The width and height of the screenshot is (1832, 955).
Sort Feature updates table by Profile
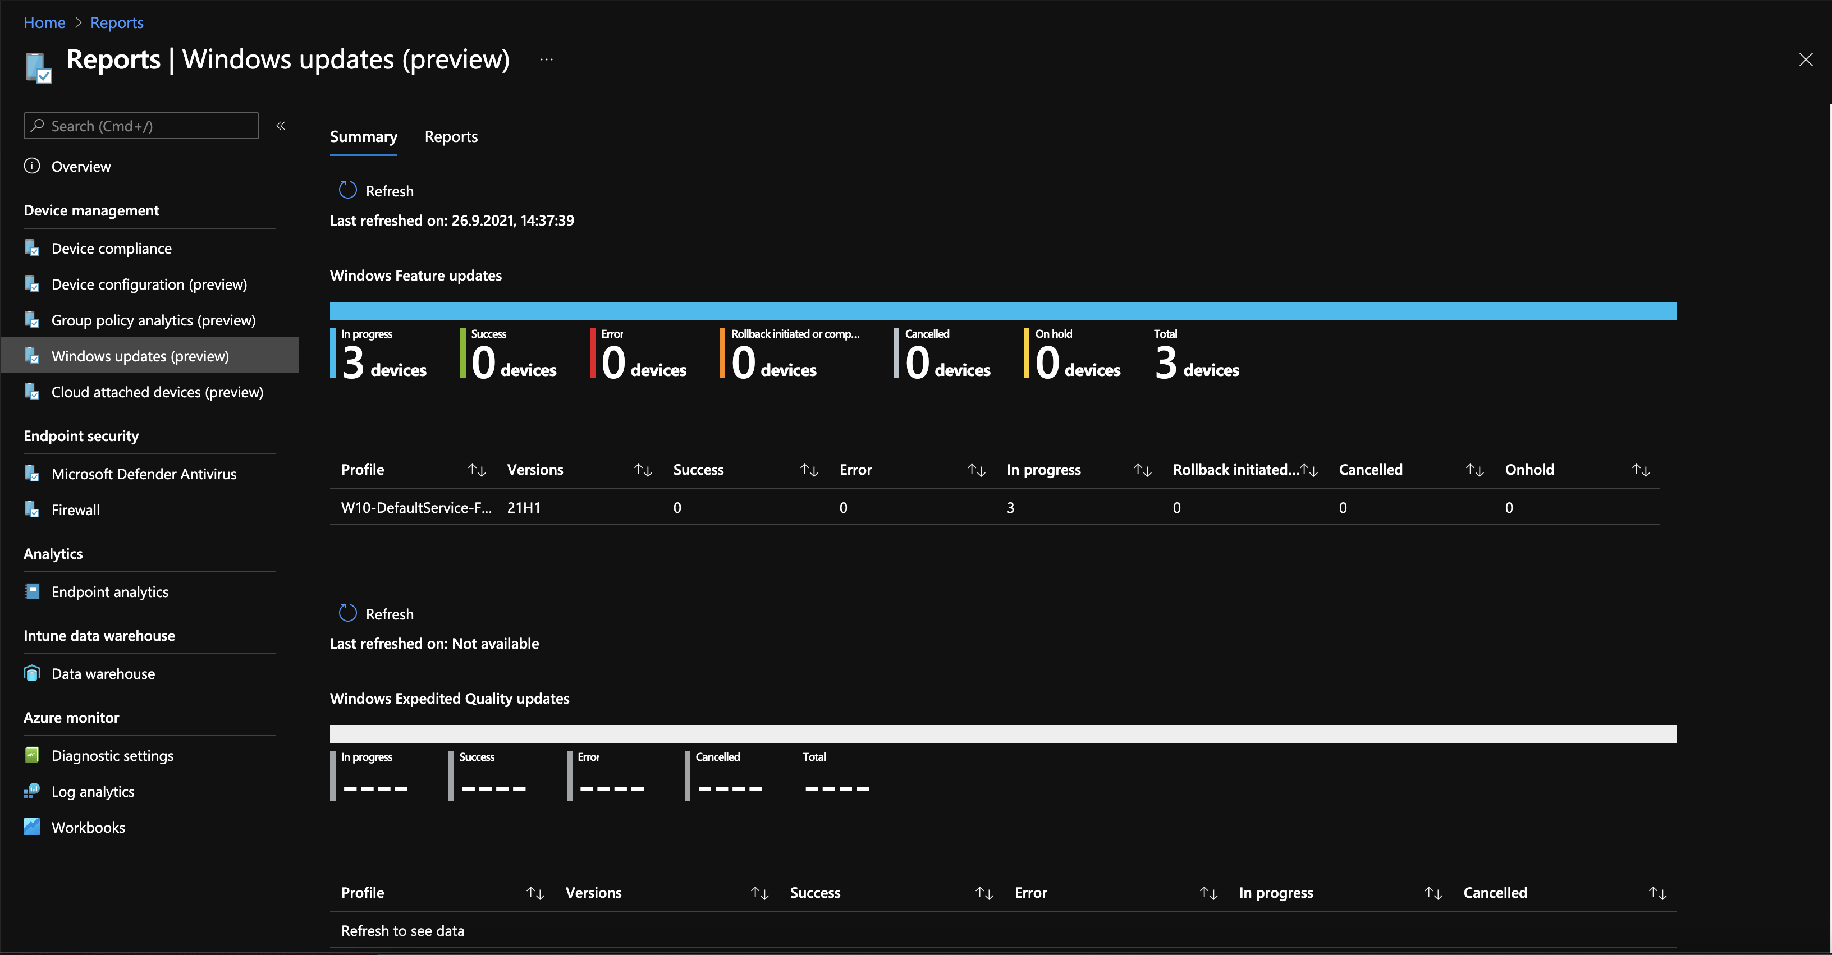point(477,470)
